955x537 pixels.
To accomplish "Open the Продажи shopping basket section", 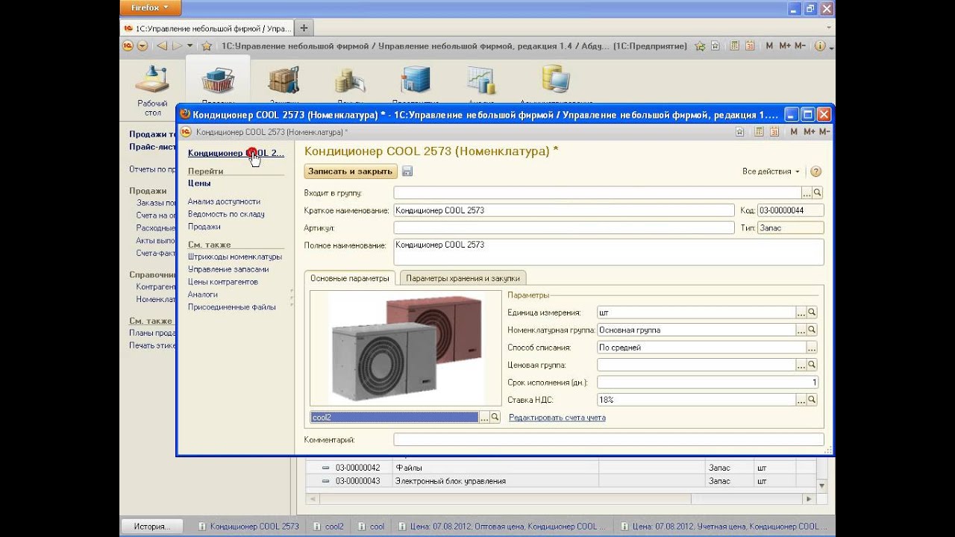I will coord(218,82).
